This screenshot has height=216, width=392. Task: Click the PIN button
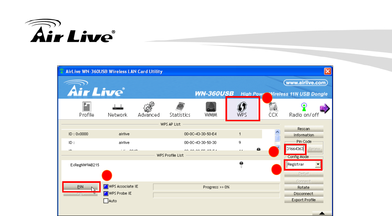[x=80, y=187]
